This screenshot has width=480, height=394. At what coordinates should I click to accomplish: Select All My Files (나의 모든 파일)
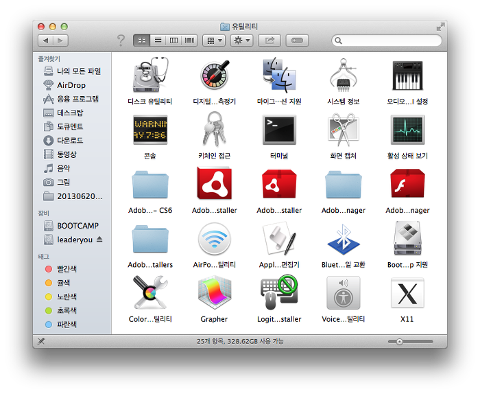coord(73,71)
